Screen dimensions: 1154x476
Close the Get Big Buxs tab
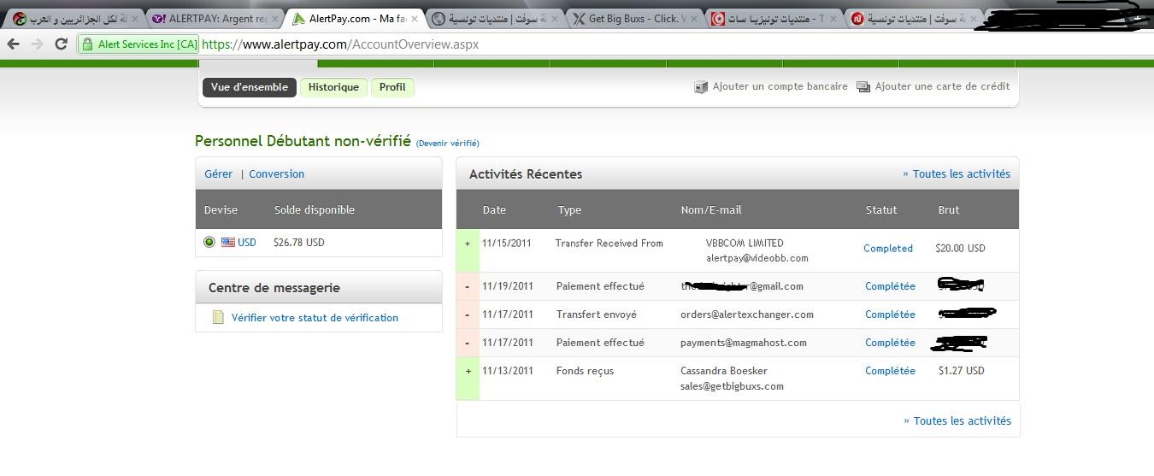tap(692, 18)
